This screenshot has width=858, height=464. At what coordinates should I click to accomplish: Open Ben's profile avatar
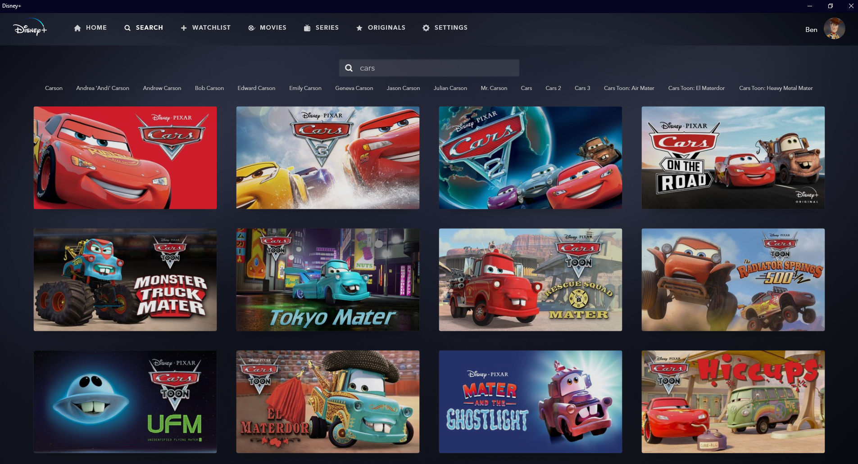coord(834,28)
